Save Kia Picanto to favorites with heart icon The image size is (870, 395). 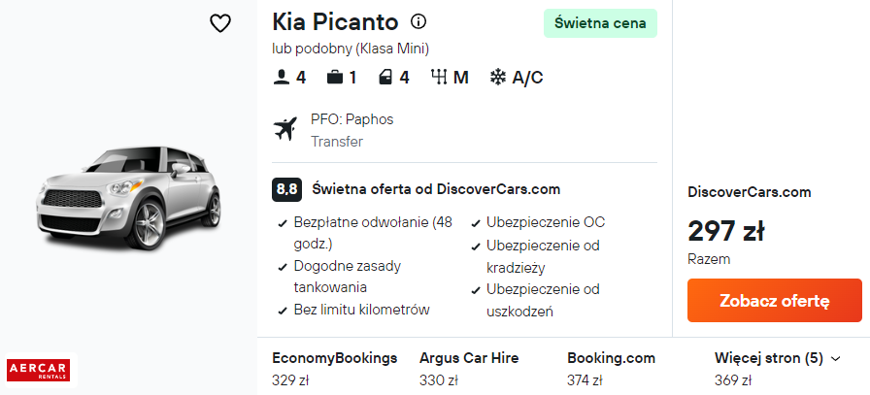click(x=220, y=23)
